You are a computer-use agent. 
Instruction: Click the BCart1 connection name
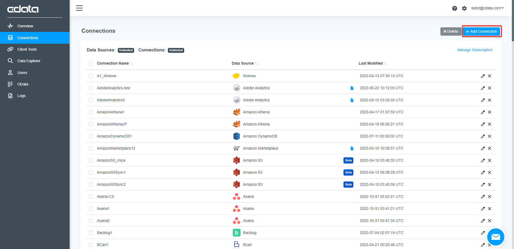[x=103, y=245]
